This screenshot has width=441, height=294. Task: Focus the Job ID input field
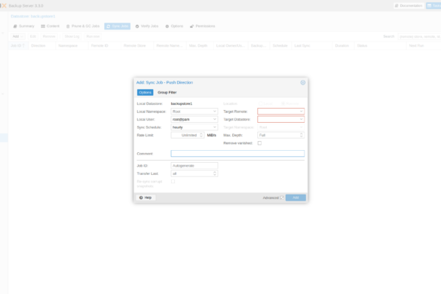[194, 165]
